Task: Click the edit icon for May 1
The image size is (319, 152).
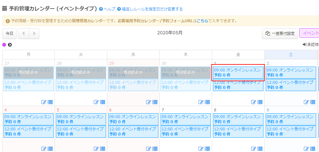Action: click(254, 102)
